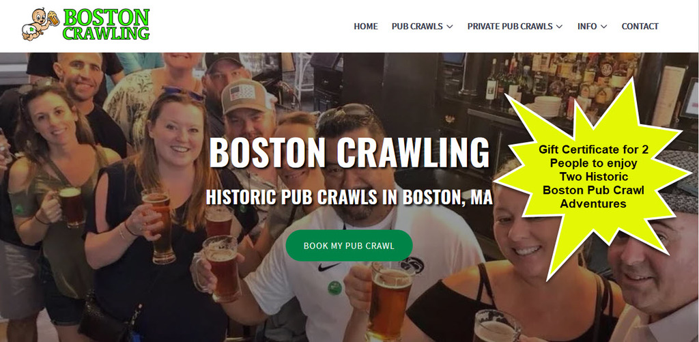Select the Info navigation item
This screenshot has height=342, width=699.
(587, 27)
